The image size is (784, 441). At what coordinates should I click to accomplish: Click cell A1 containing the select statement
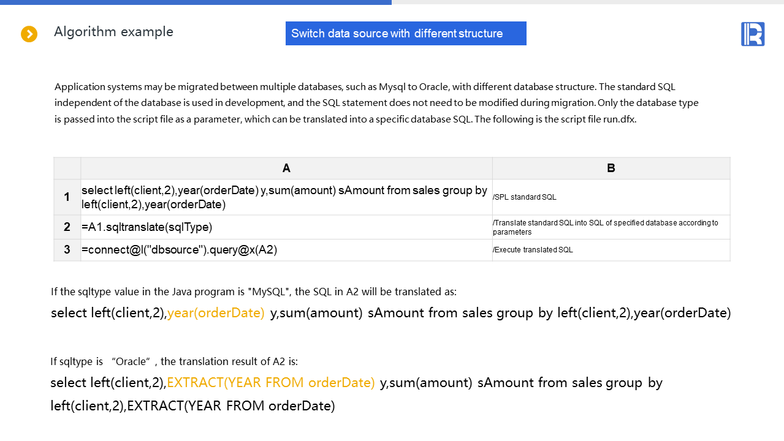coord(286,197)
